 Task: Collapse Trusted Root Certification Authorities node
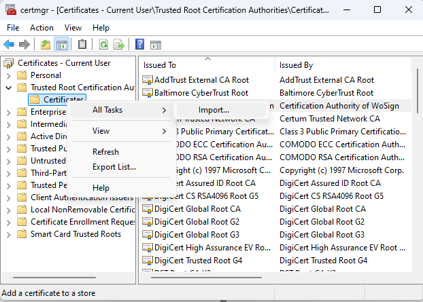tap(8, 88)
